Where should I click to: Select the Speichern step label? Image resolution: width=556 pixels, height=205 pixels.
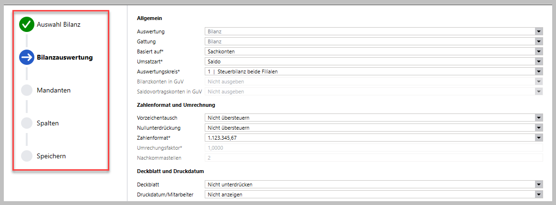51,156
